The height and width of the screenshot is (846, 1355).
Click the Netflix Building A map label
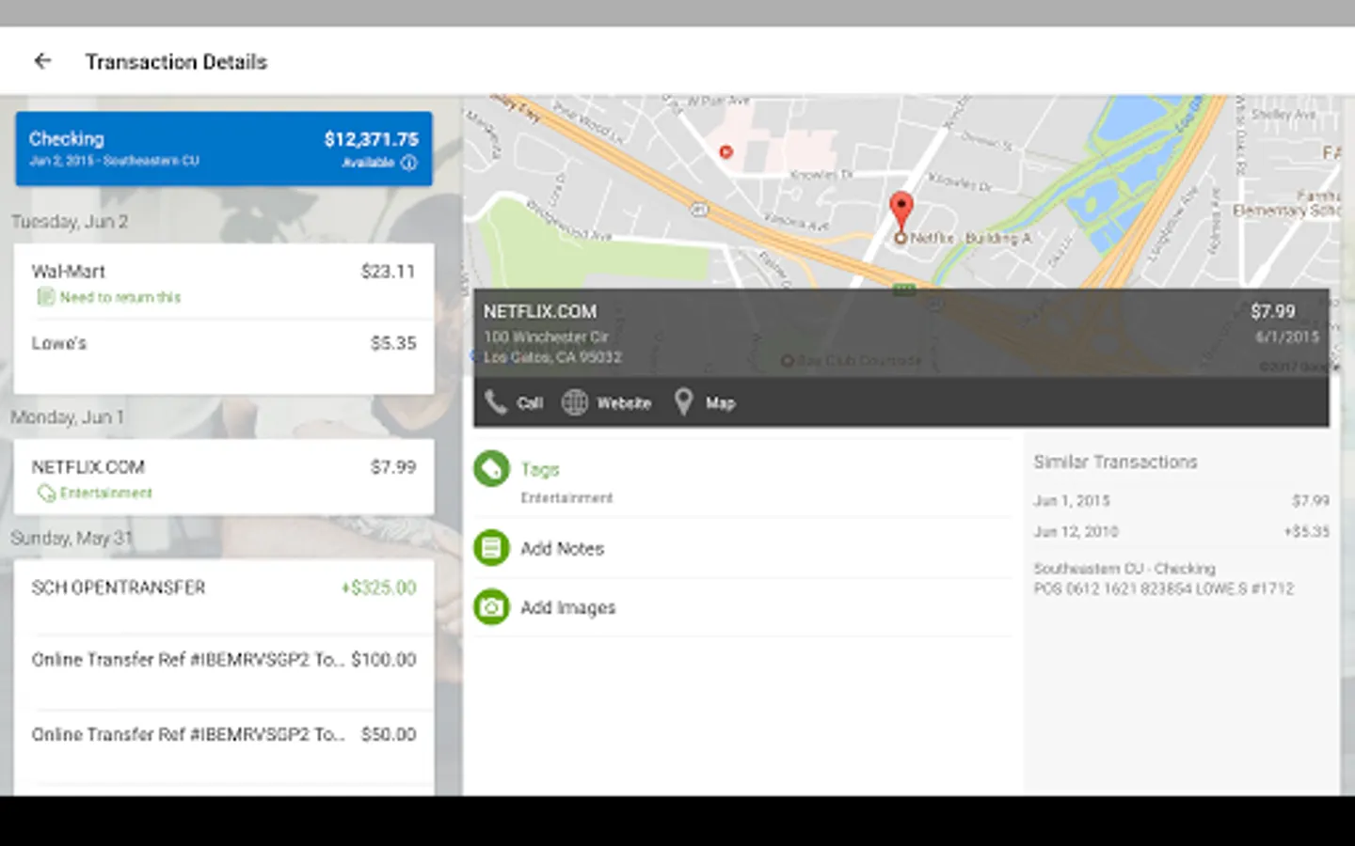point(971,238)
